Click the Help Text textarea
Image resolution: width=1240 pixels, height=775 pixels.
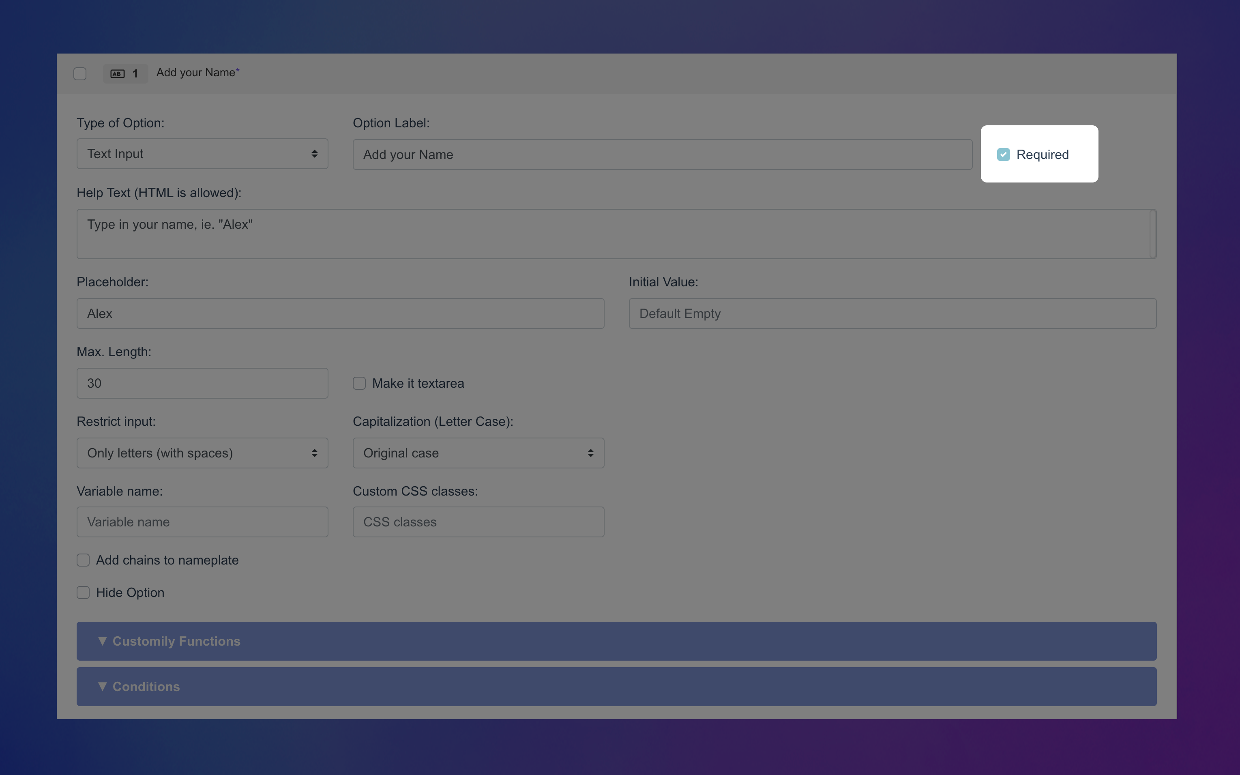(612, 234)
